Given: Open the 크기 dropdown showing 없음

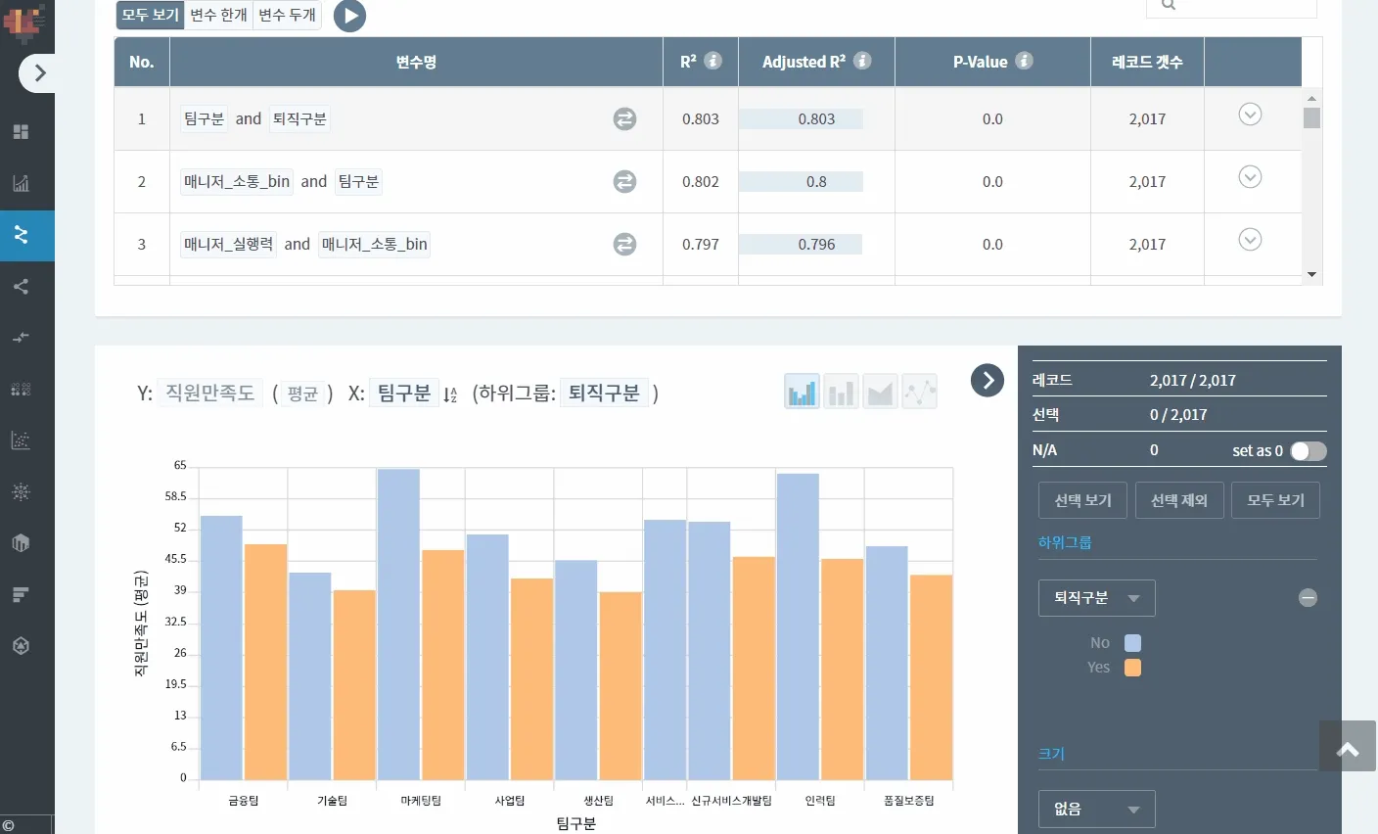Looking at the screenshot, I should 1096,809.
